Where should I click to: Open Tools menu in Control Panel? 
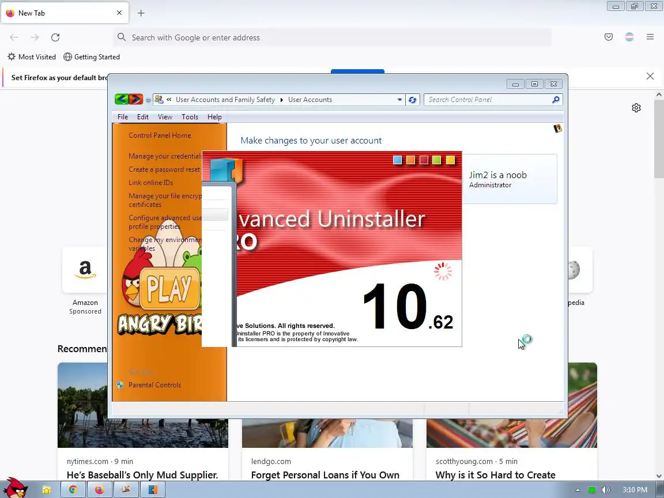click(190, 117)
